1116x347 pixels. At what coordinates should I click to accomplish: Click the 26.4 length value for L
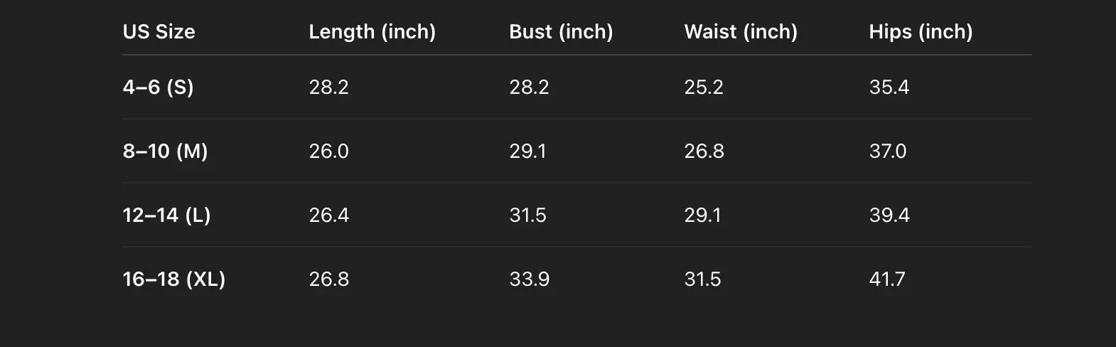point(328,215)
